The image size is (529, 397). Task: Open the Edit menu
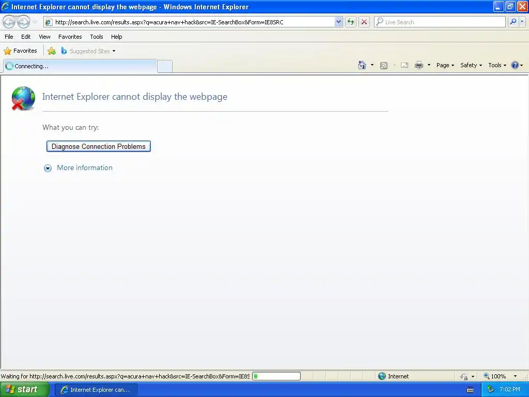pyautogui.click(x=26, y=37)
